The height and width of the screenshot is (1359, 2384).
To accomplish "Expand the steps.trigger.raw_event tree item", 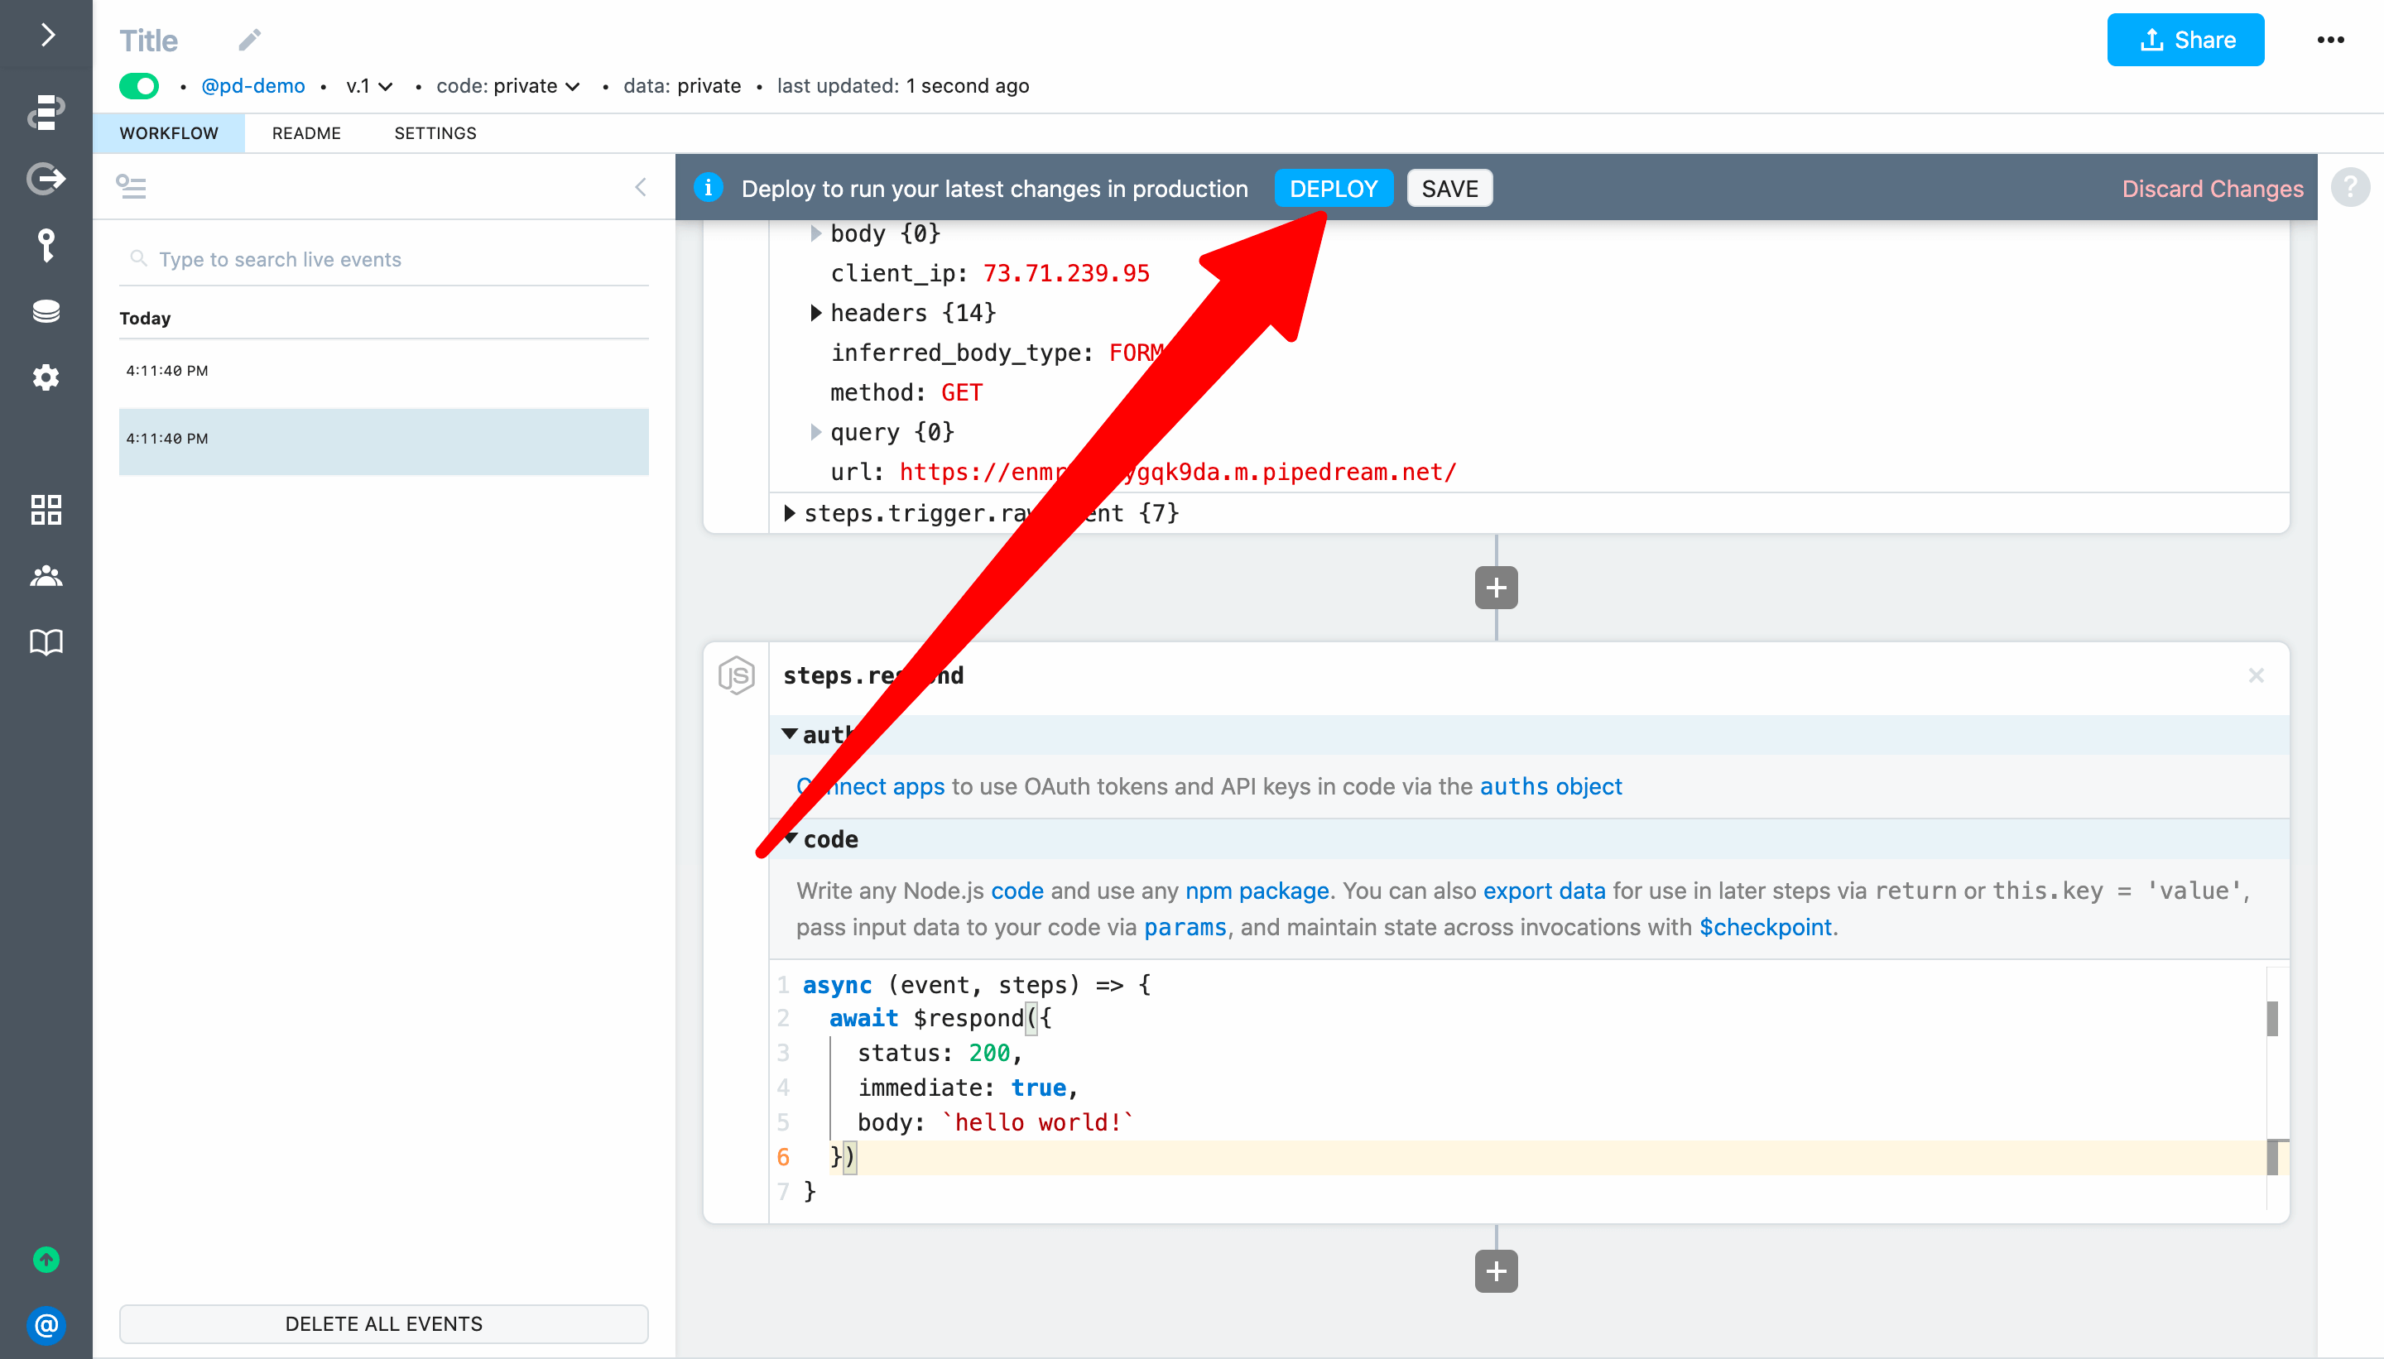I will tap(794, 514).
